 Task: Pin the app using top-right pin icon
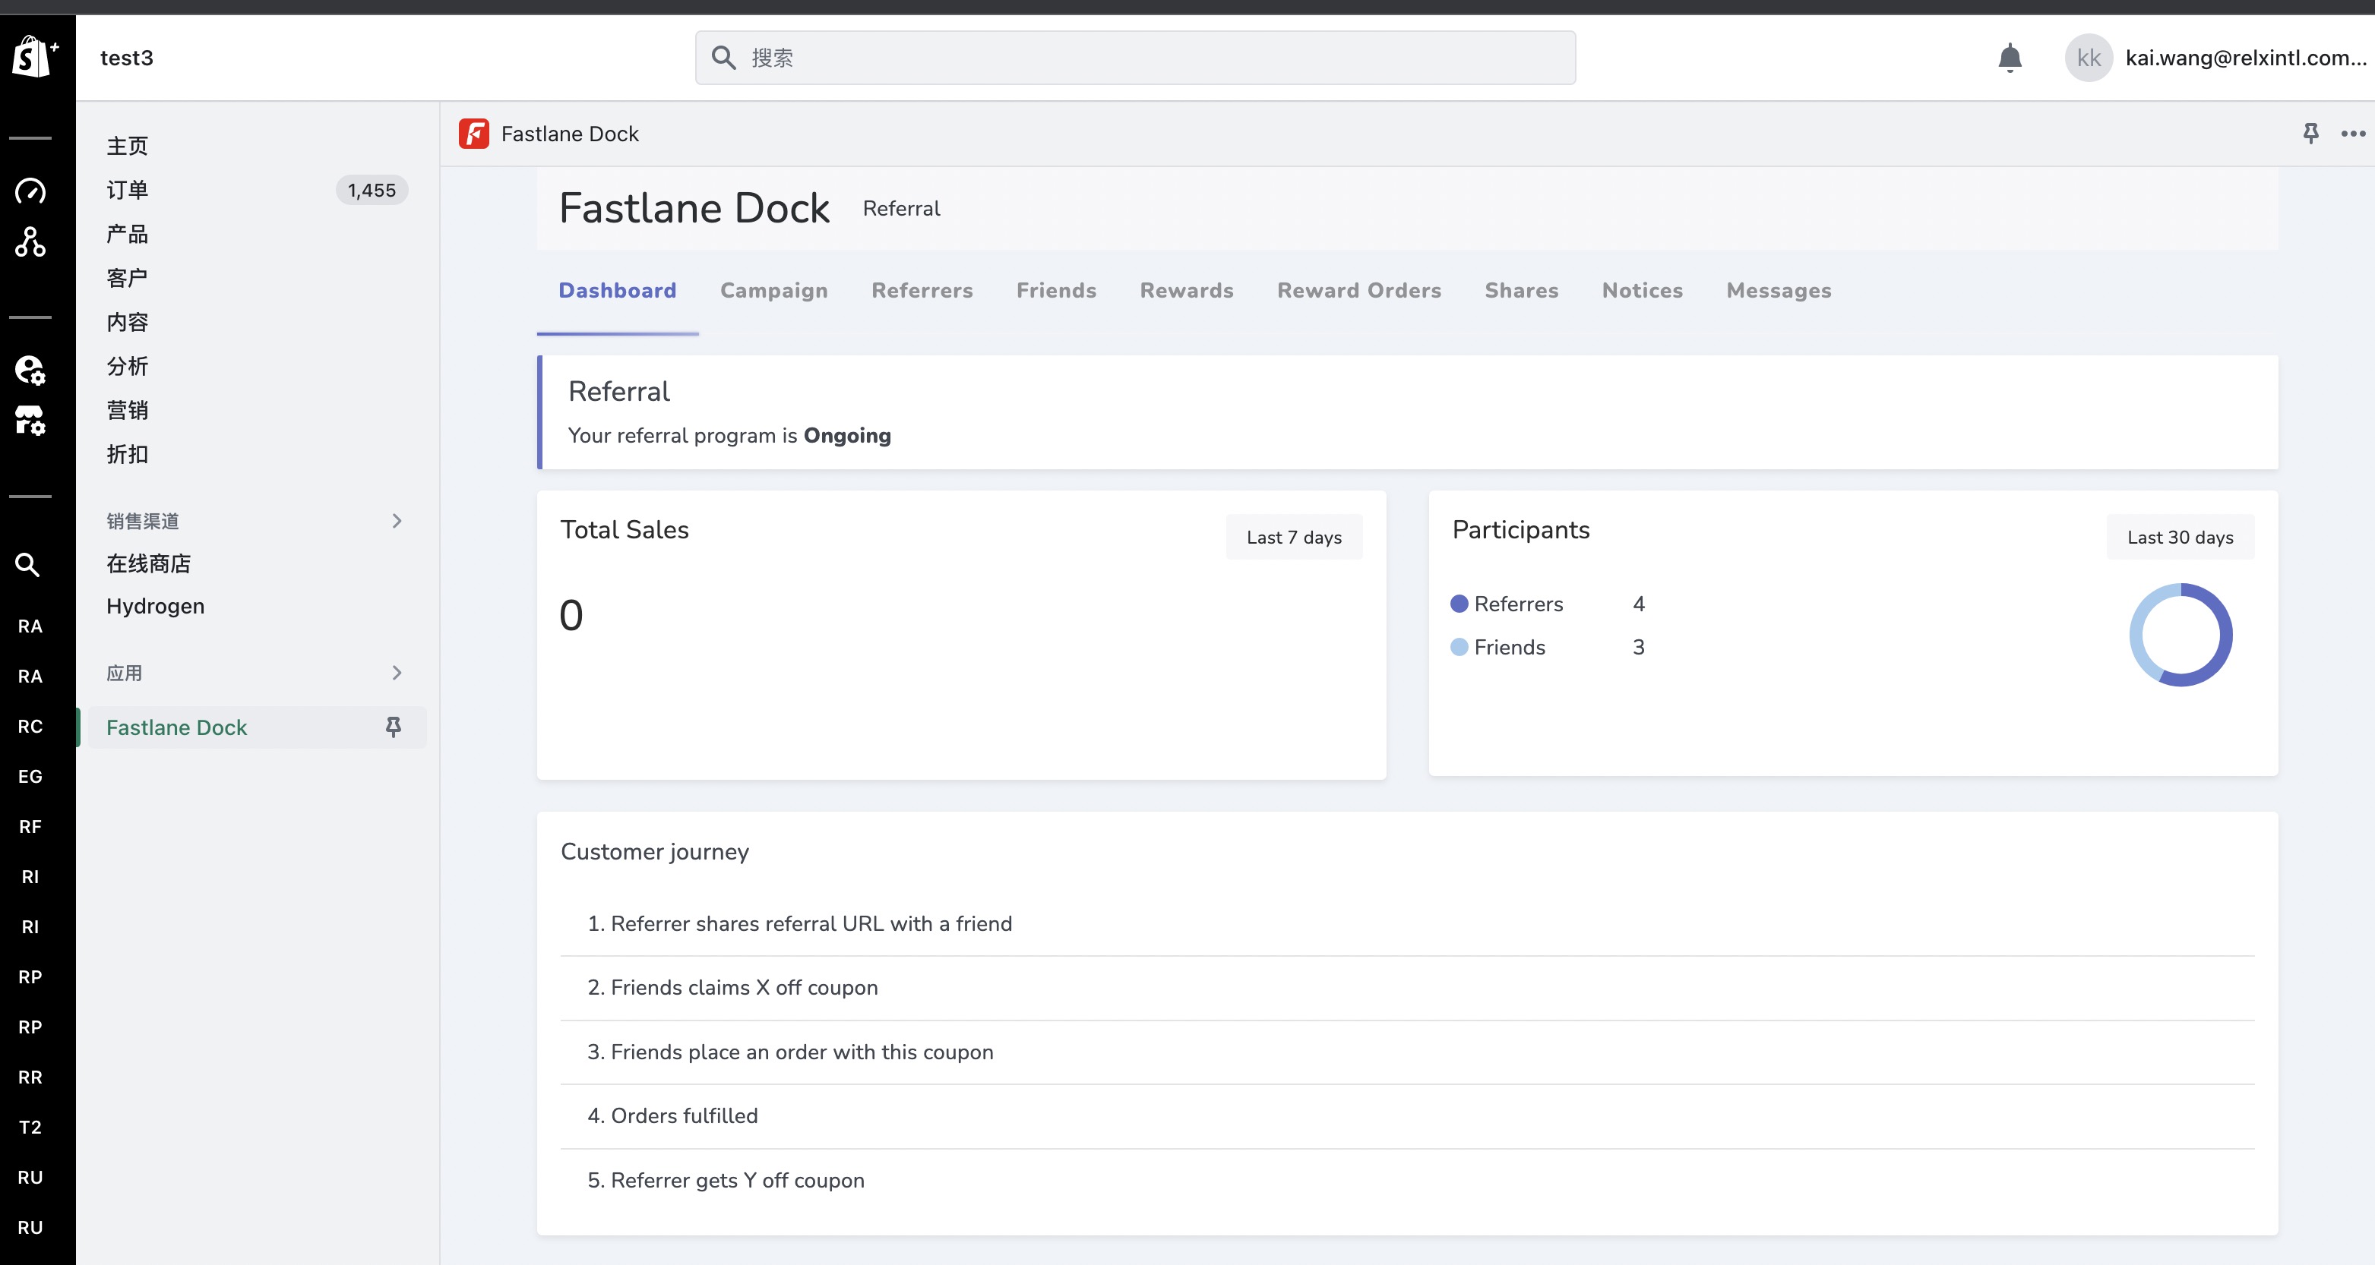click(x=2310, y=134)
